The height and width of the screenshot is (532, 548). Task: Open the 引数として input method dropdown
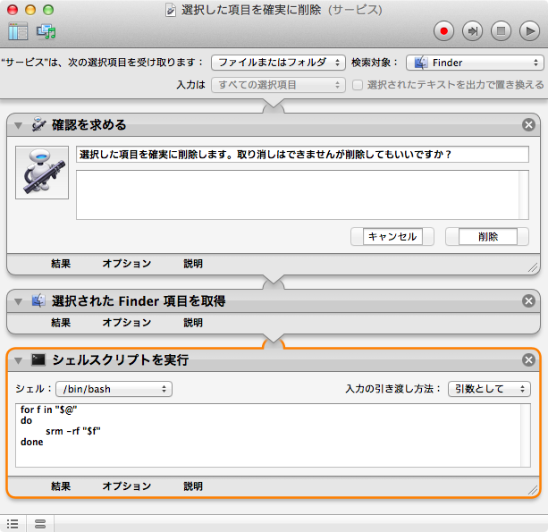point(489,389)
